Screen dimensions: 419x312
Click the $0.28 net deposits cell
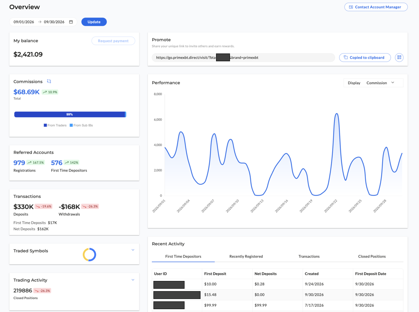pos(259,284)
